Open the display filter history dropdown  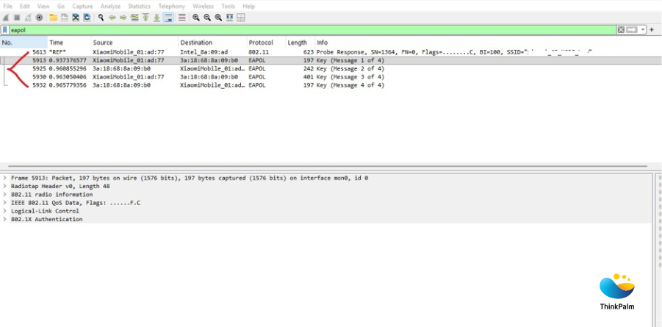(643, 30)
